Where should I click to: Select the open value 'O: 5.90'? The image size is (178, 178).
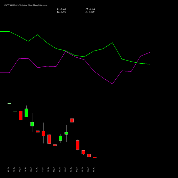pos(62,12)
